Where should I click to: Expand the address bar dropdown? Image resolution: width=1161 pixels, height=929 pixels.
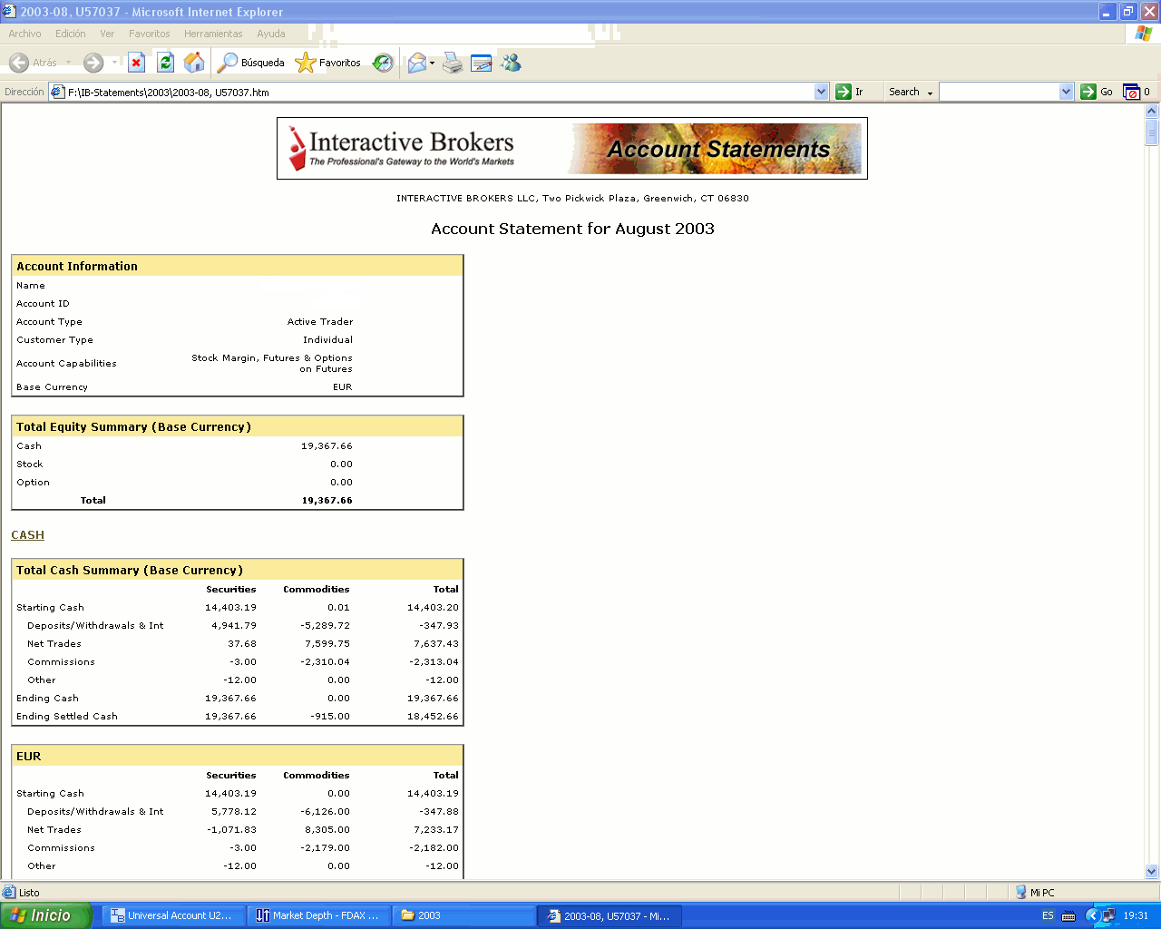coord(822,92)
